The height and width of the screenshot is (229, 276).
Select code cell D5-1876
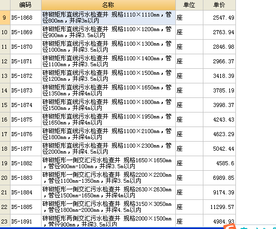point(26,134)
